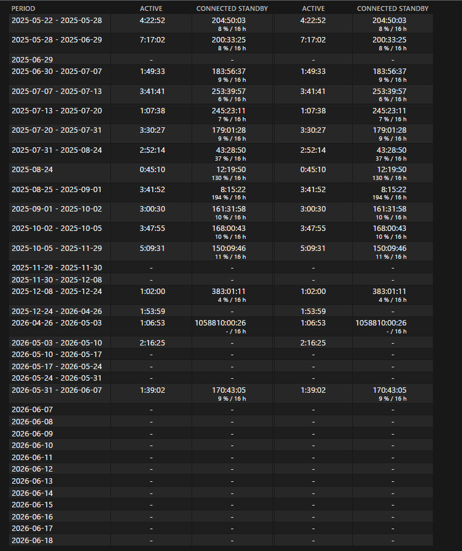Click the left 1058810:00:26 standby value
This screenshot has height=551, width=462.
pyautogui.click(x=221, y=322)
